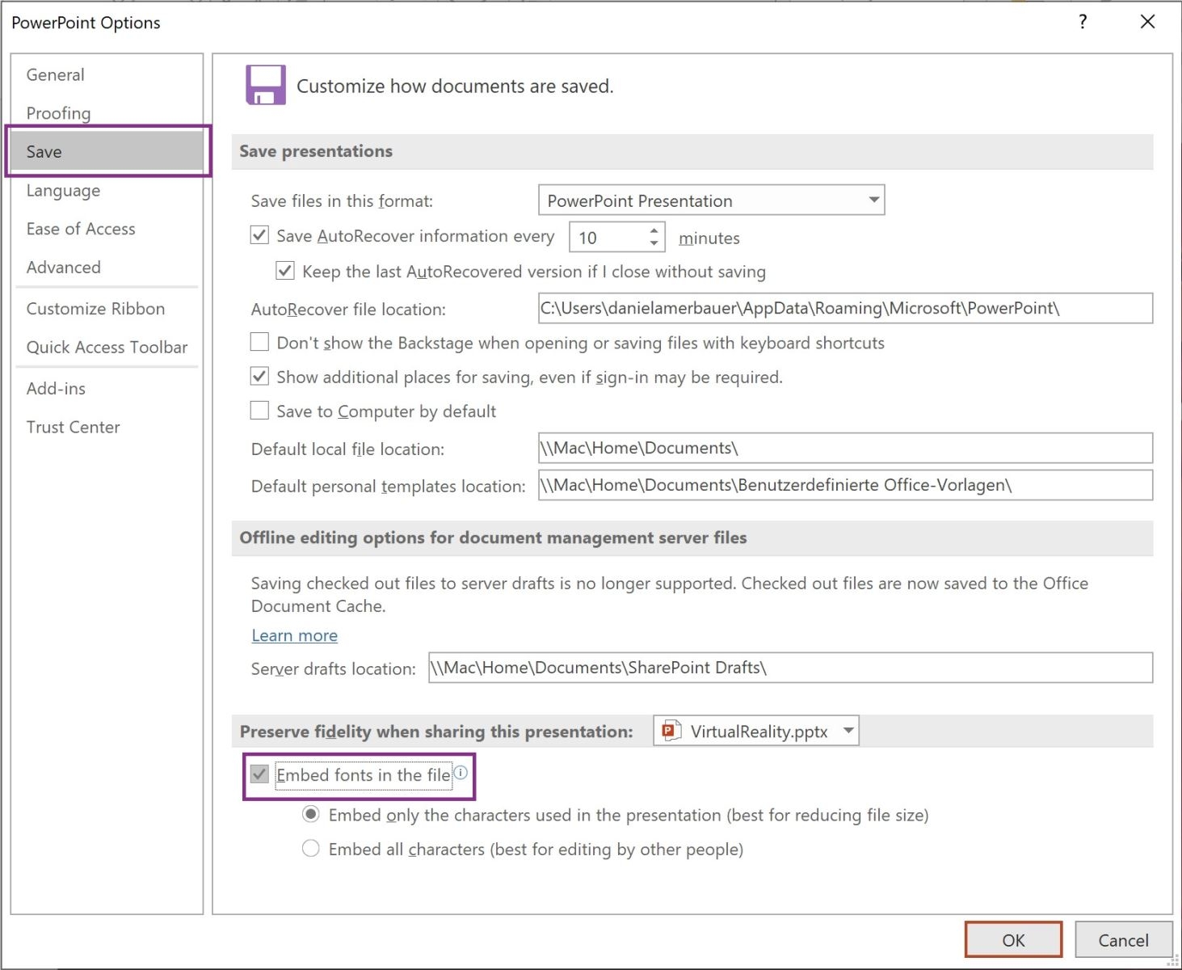1182x970 pixels.
Task: Enable Save to Computer by default
Action: point(259,411)
